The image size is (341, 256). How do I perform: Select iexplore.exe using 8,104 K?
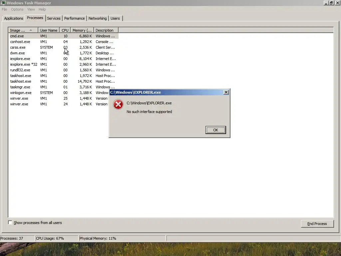64,59
